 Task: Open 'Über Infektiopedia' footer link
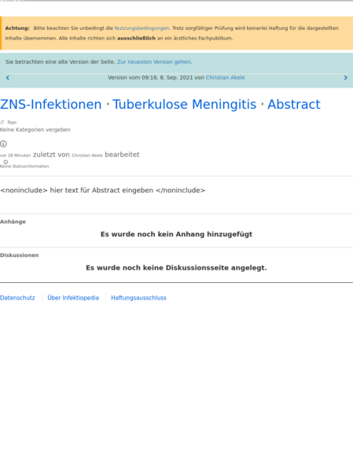coord(73,298)
